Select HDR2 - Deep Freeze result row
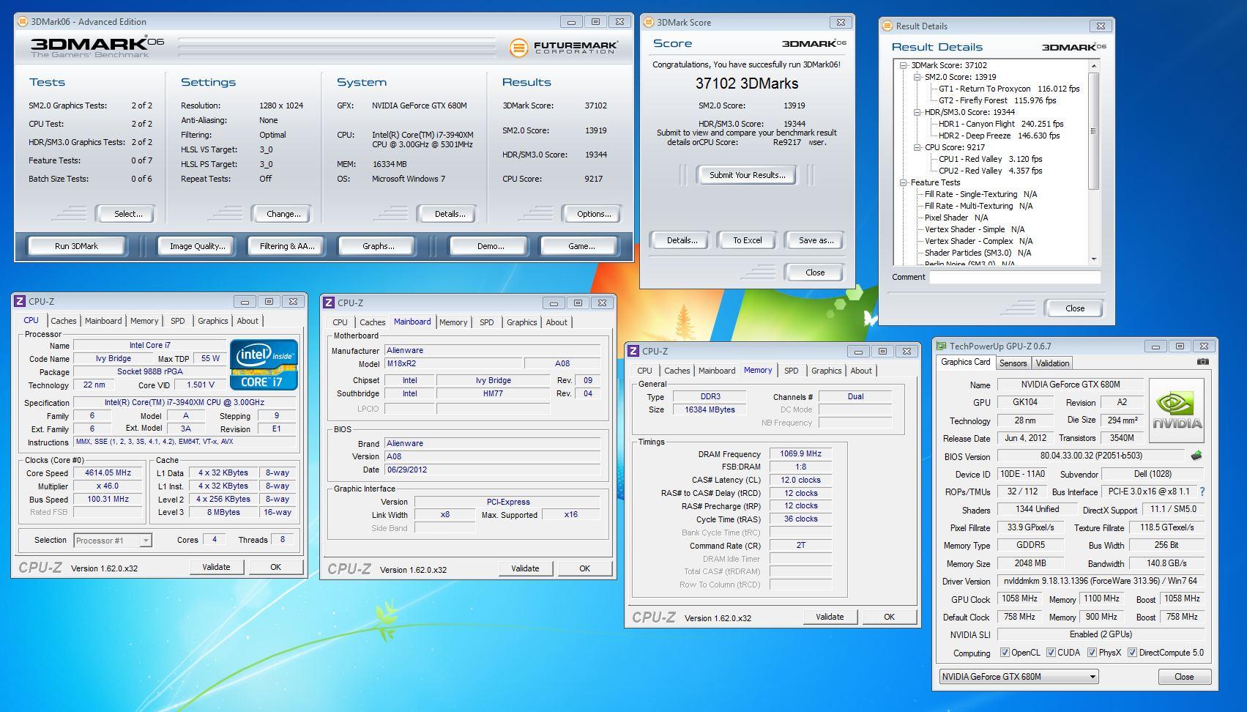This screenshot has width=1247, height=712. tap(999, 136)
